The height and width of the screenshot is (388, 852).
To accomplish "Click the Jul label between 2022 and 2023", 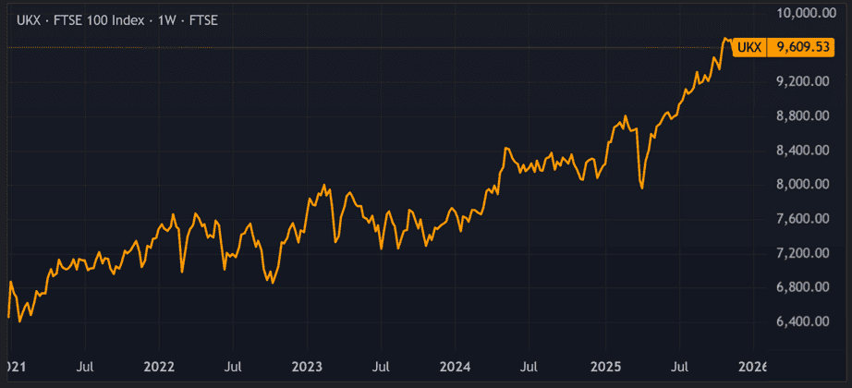I will pyautogui.click(x=233, y=367).
